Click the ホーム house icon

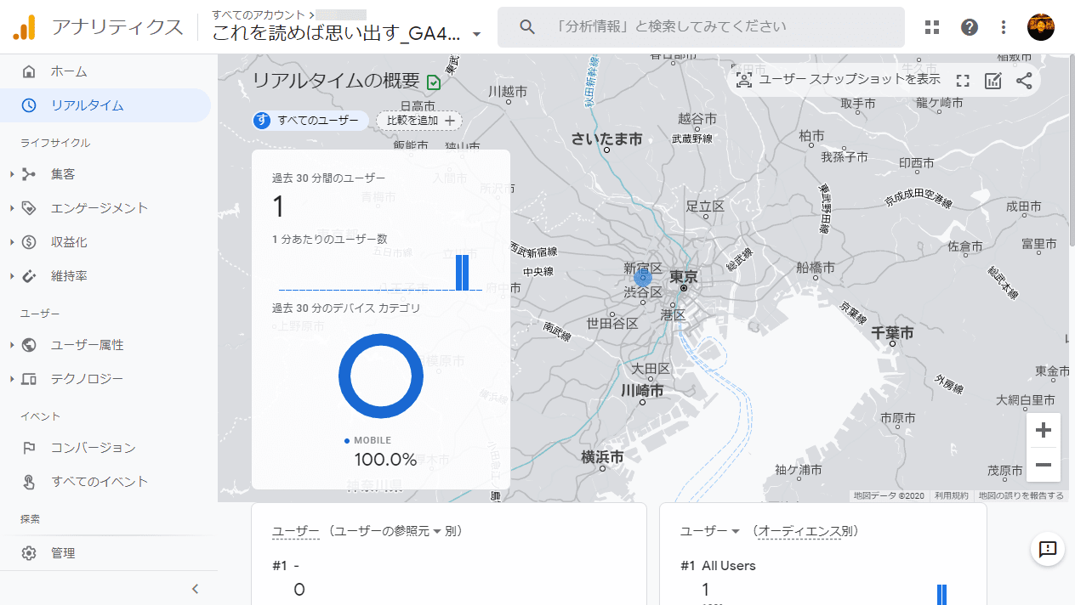pyautogui.click(x=29, y=71)
